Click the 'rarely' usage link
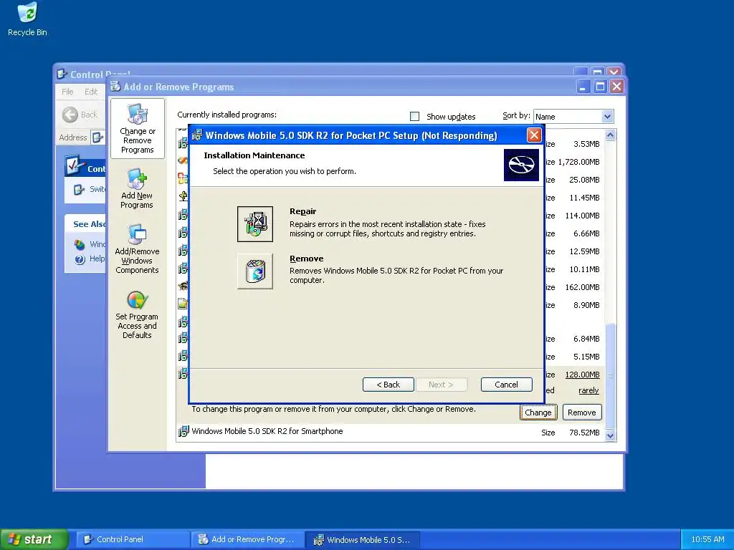 (x=588, y=390)
